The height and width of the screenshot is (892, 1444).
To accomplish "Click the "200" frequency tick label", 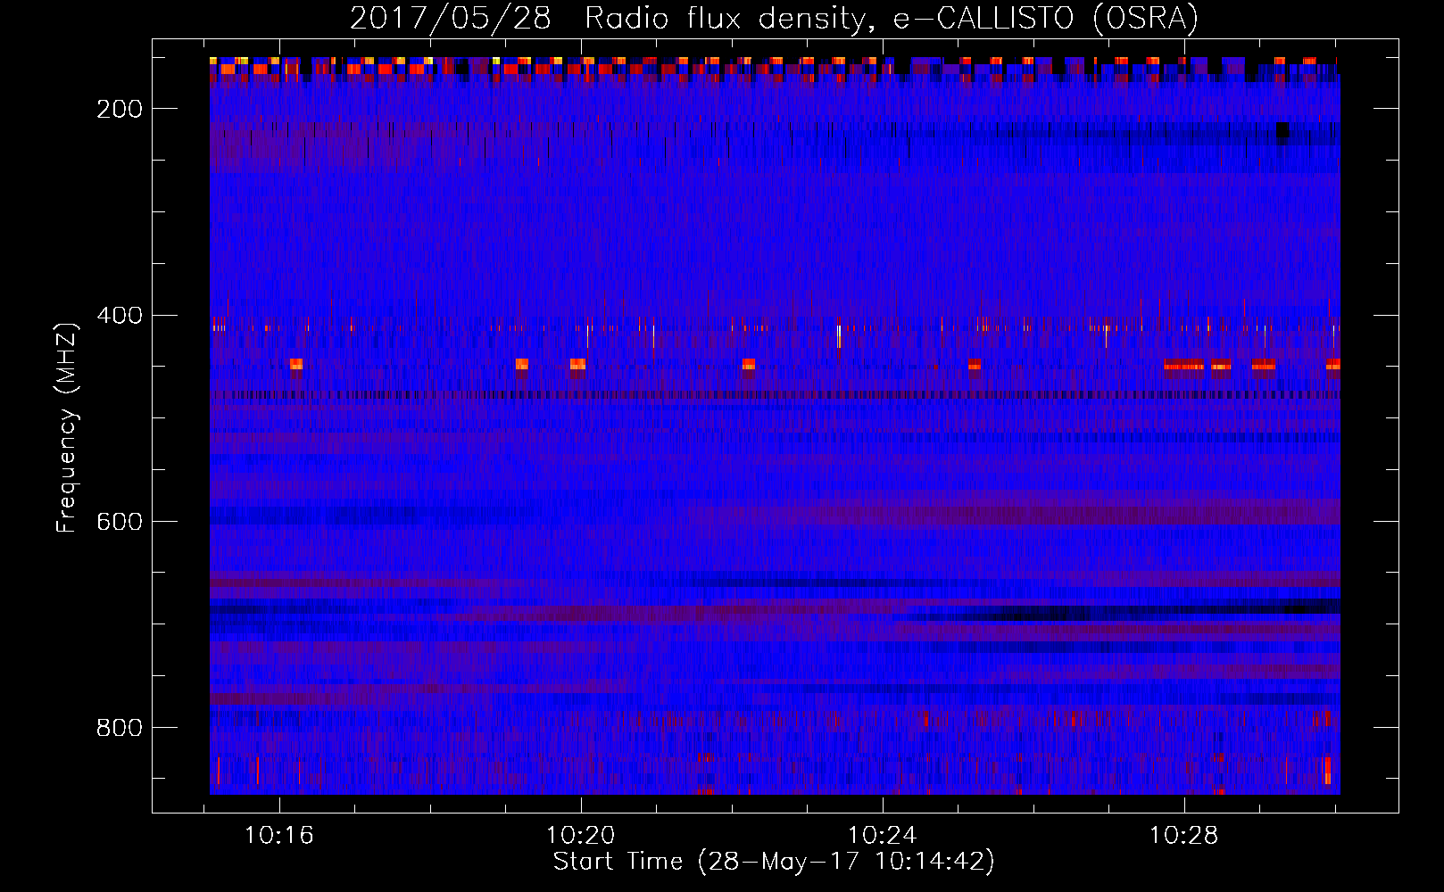I will click(120, 109).
